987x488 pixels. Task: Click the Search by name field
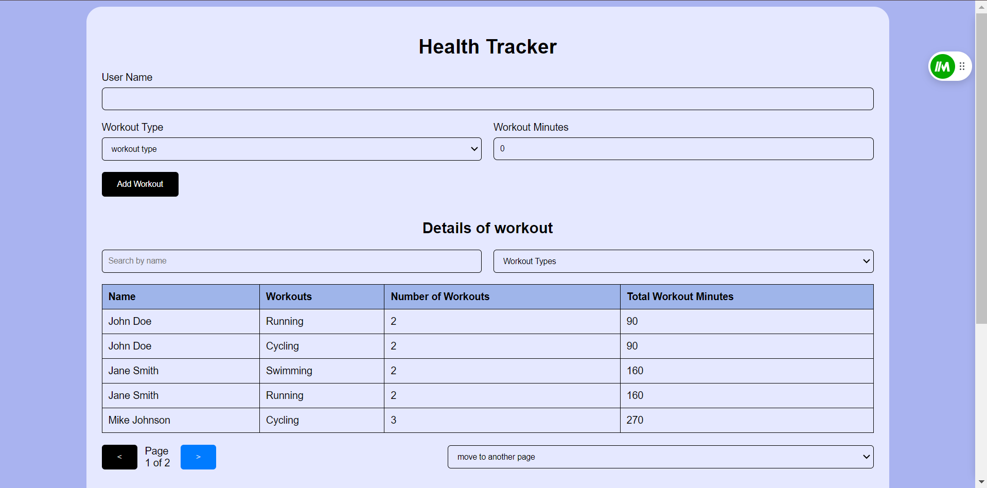click(292, 262)
